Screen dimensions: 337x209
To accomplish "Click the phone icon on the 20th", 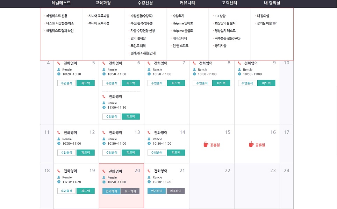I will pos(104,171).
